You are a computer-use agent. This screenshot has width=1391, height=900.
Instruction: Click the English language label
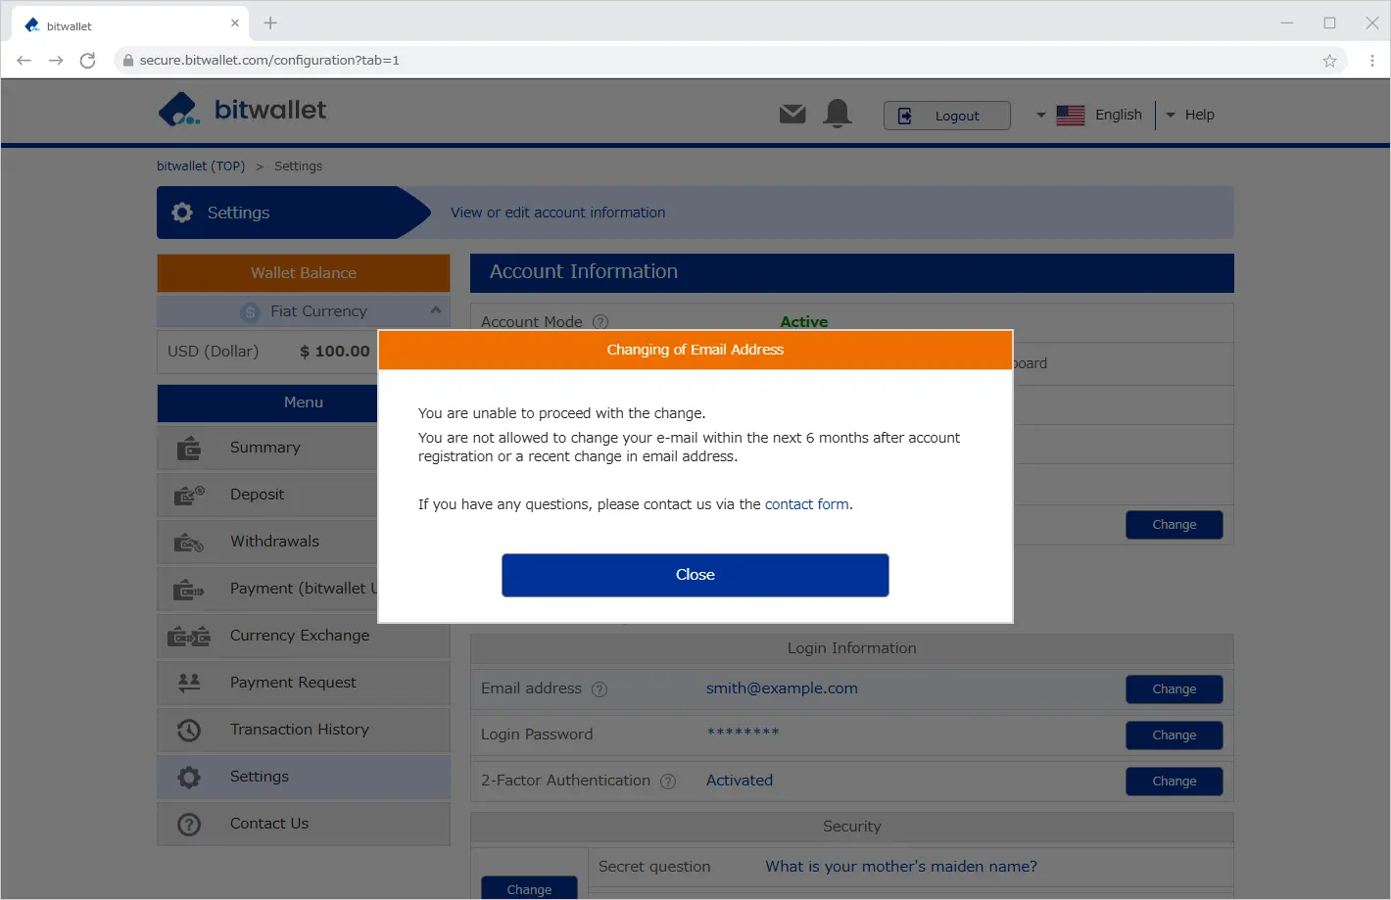click(1119, 115)
